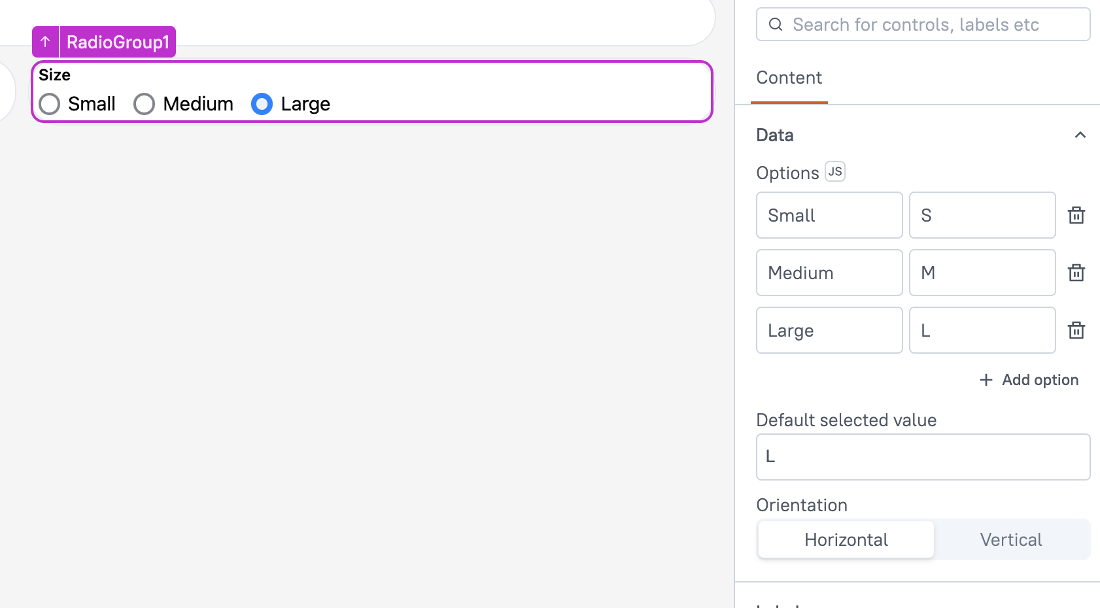Switch orientation to Vertical

coord(1011,539)
